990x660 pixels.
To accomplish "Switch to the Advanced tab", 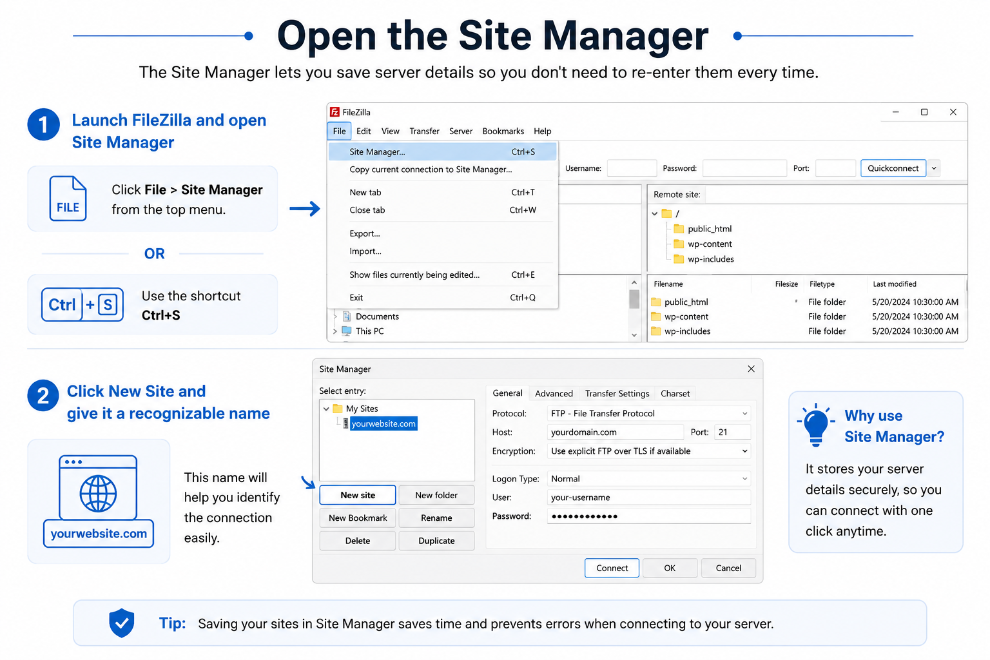I will tap(554, 394).
